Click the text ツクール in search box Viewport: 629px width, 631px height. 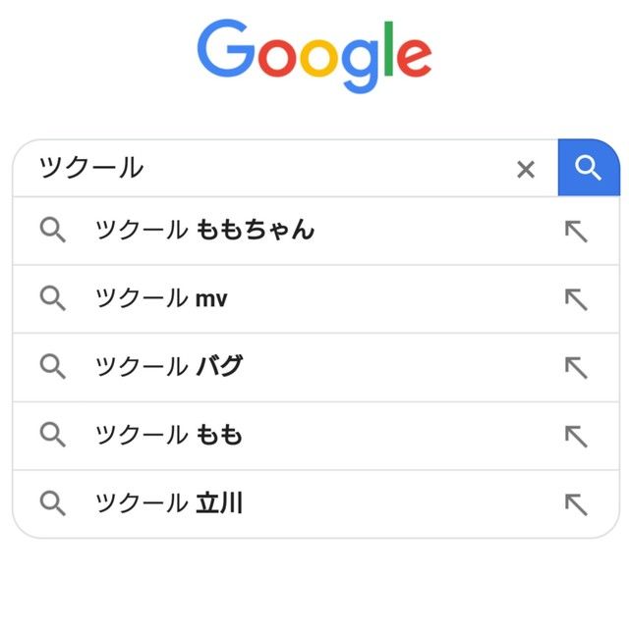91,168
